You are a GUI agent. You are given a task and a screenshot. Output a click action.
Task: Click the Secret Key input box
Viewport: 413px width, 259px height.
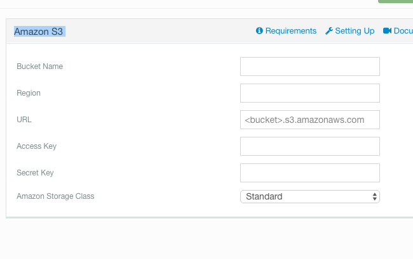click(310, 173)
